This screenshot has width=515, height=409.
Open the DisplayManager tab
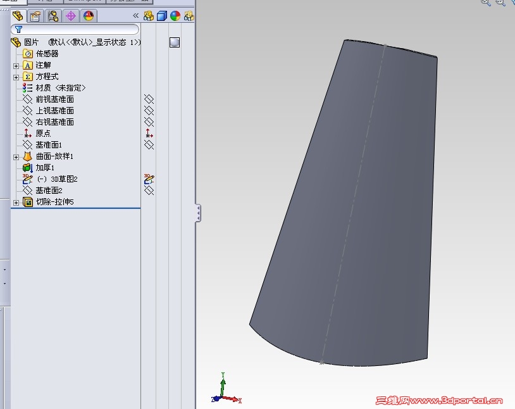point(89,16)
